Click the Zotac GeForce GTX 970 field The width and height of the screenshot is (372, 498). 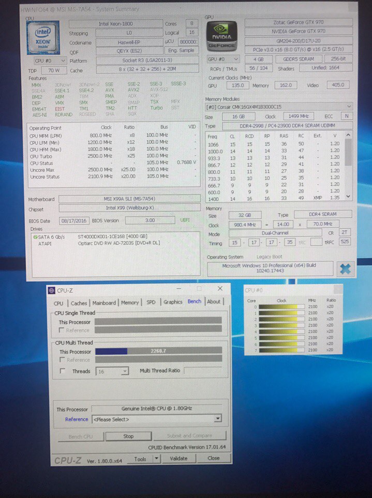(299, 22)
